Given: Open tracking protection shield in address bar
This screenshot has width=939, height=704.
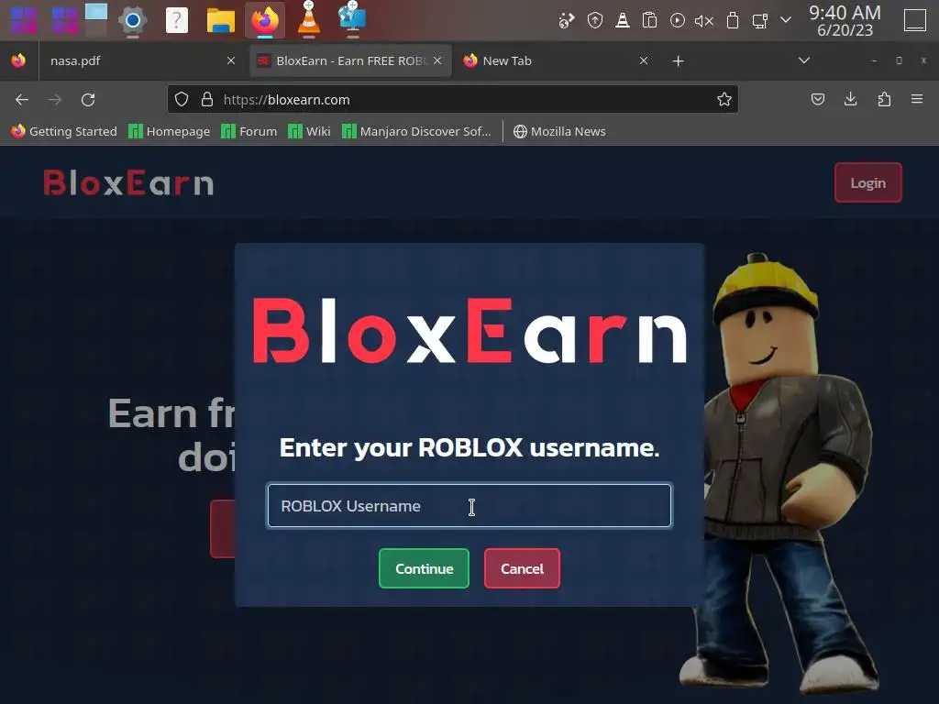Looking at the screenshot, I should tap(182, 99).
